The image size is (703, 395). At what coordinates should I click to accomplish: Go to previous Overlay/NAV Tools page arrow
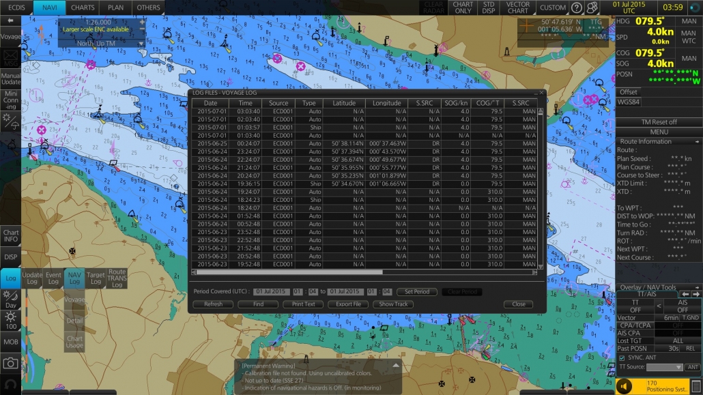click(x=685, y=294)
